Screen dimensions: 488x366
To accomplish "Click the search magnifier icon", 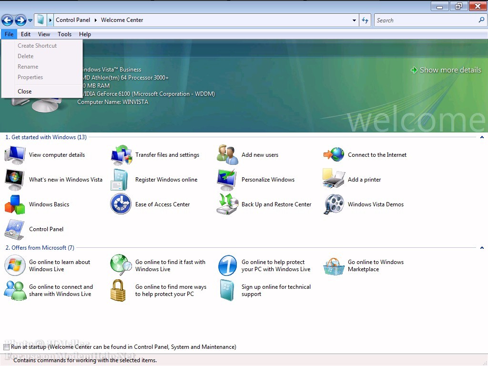I will point(481,20).
